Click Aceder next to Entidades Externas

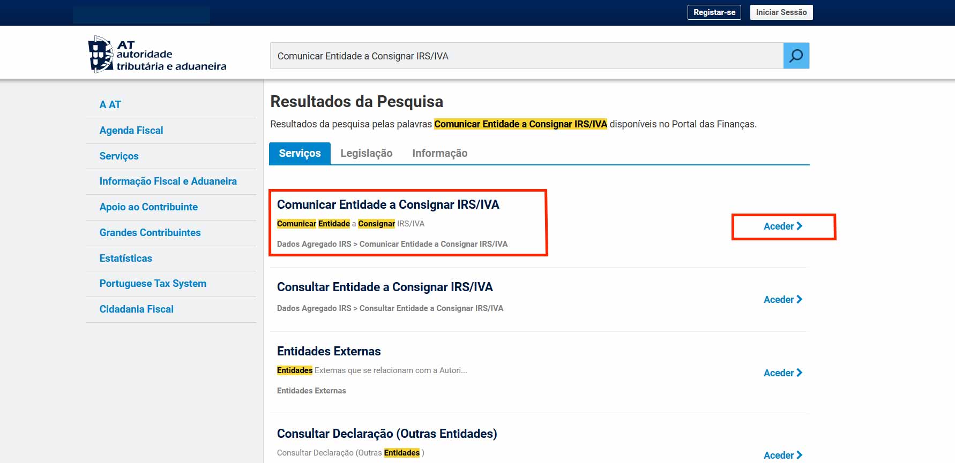tap(782, 373)
